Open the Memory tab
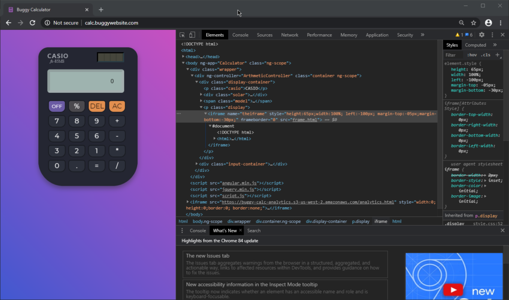The width and height of the screenshot is (509, 300). coord(348,35)
